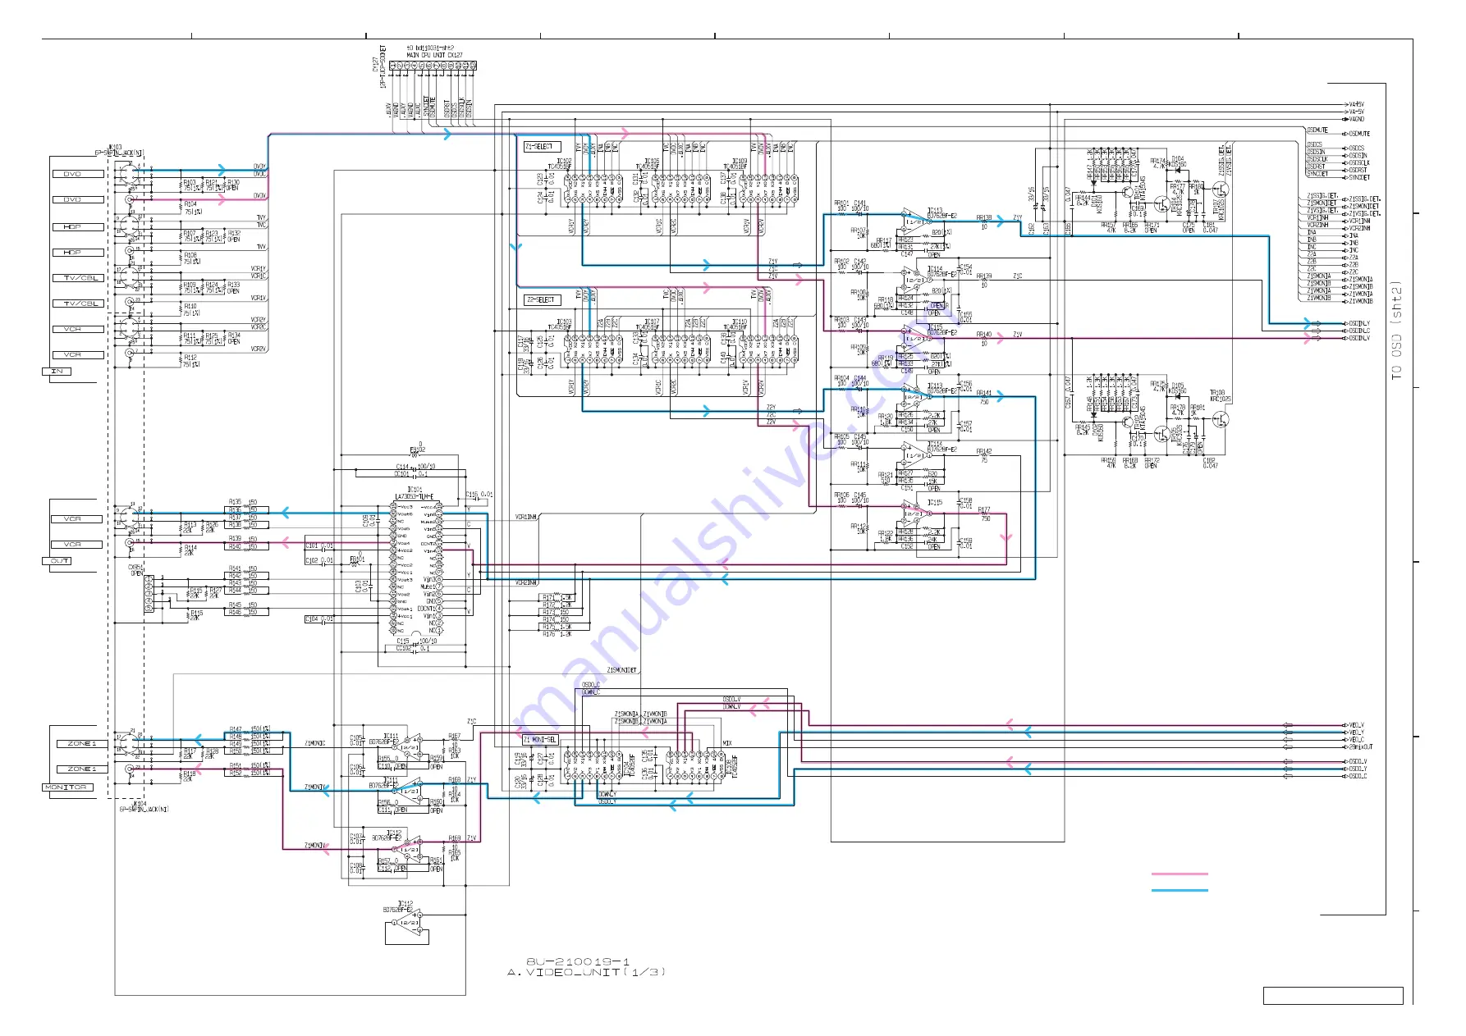1466x1036 pixels.
Task: Click the empty title block rectangle
Action: point(1333,996)
